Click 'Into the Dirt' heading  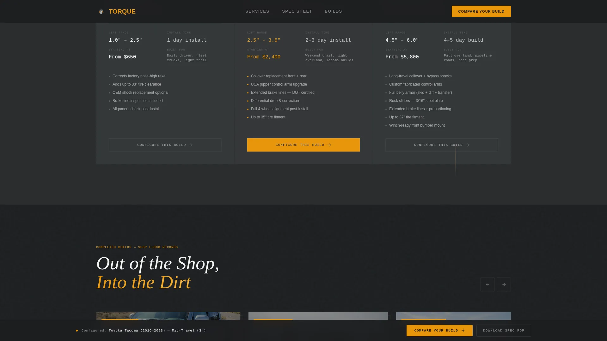click(144, 282)
